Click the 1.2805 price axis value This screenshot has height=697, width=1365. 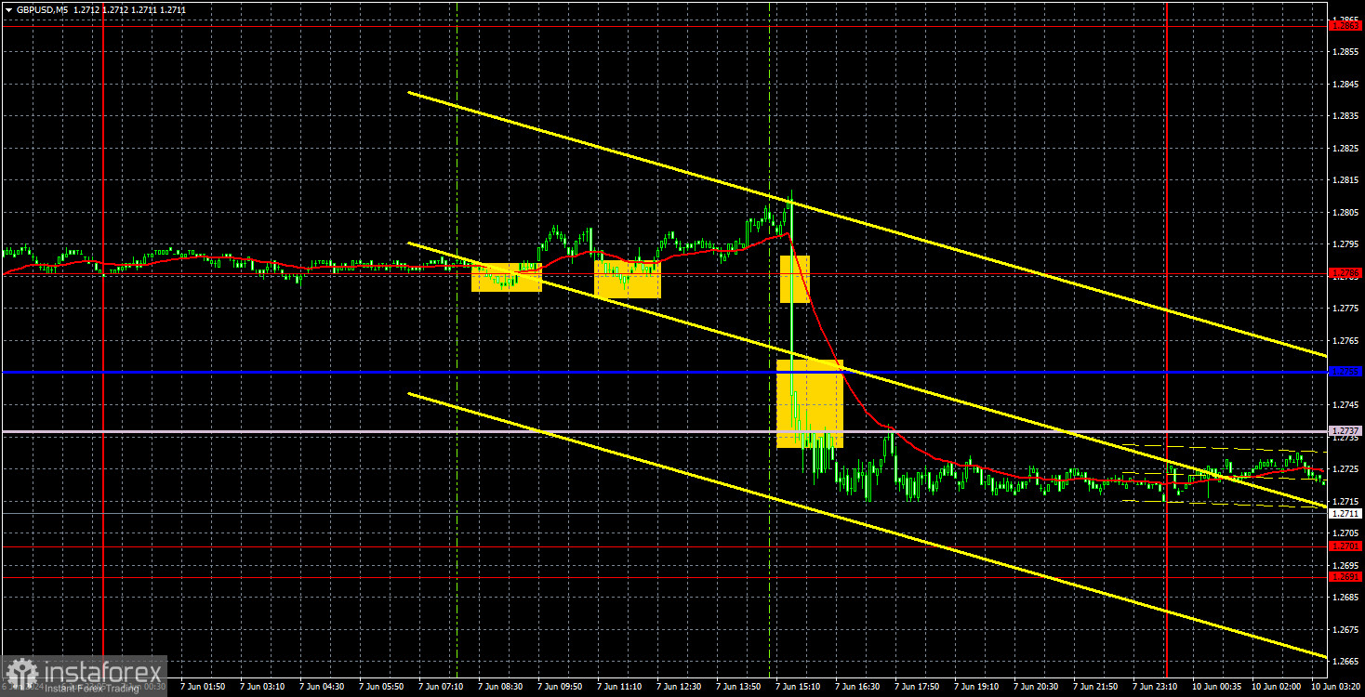(x=1345, y=213)
